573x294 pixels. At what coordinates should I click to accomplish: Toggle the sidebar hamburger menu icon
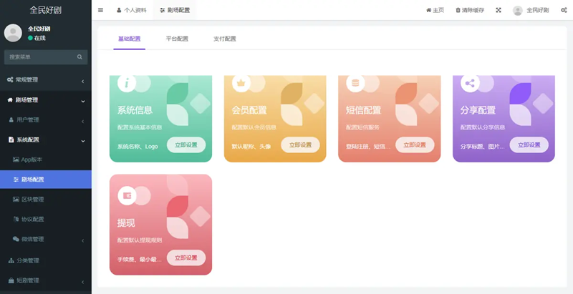(100, 10)
